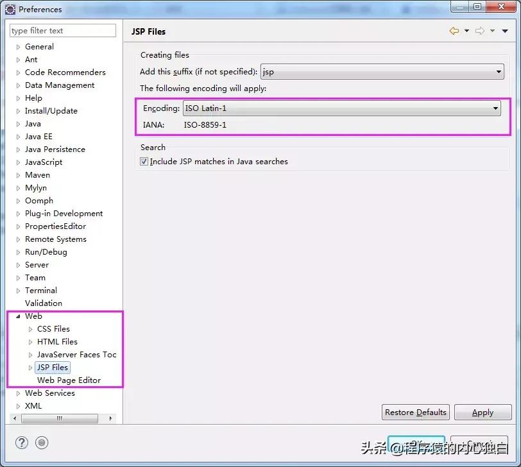521x467 pixels.
Task: Select Server preferences entry
Action: [37, 265]
